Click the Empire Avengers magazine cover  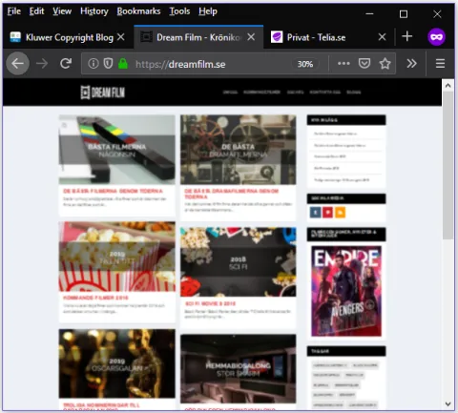pyautogui.click(x=346, y=291)
